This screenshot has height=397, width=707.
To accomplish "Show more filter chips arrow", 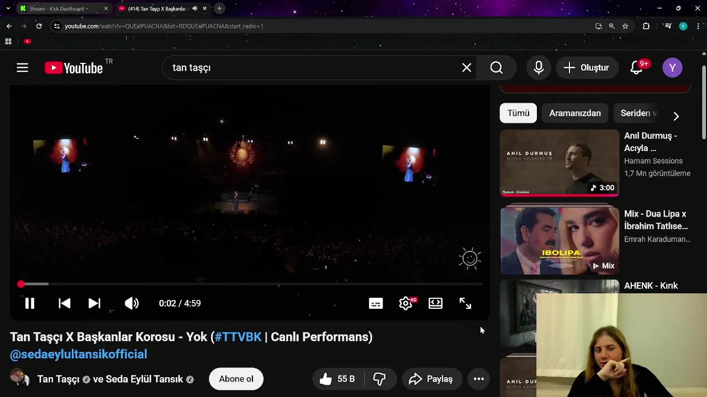I will (x=676, y=116).
